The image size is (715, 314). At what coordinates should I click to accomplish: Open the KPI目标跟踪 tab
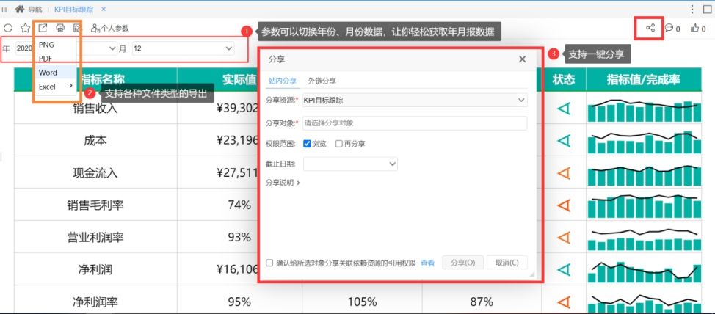point(75,9)
